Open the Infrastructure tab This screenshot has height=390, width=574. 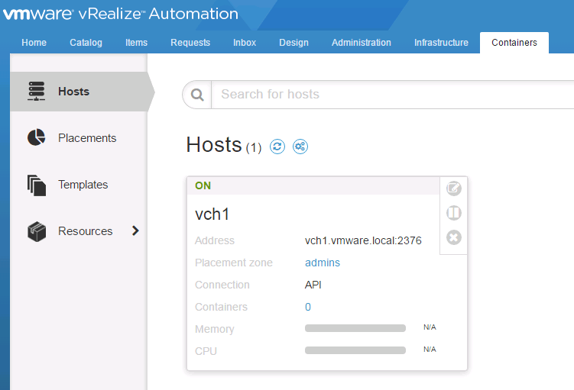(x=441, y=43)
